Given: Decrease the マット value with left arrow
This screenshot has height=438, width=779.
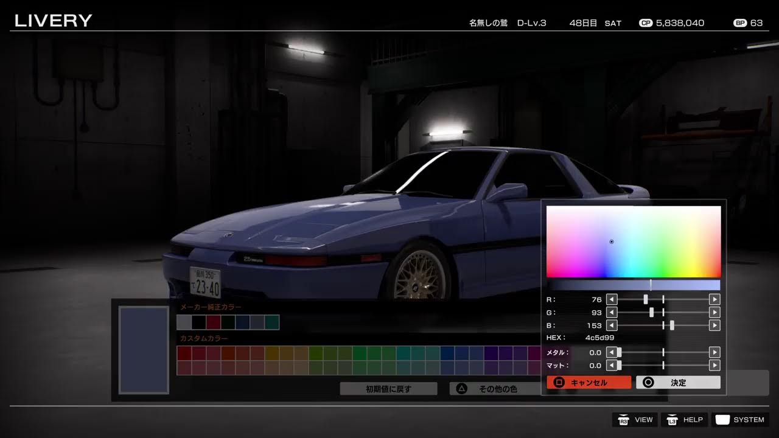Looking at the screenshot, I should (612, 366).
